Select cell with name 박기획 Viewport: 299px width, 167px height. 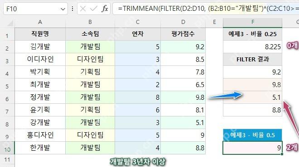click(40, 72)
